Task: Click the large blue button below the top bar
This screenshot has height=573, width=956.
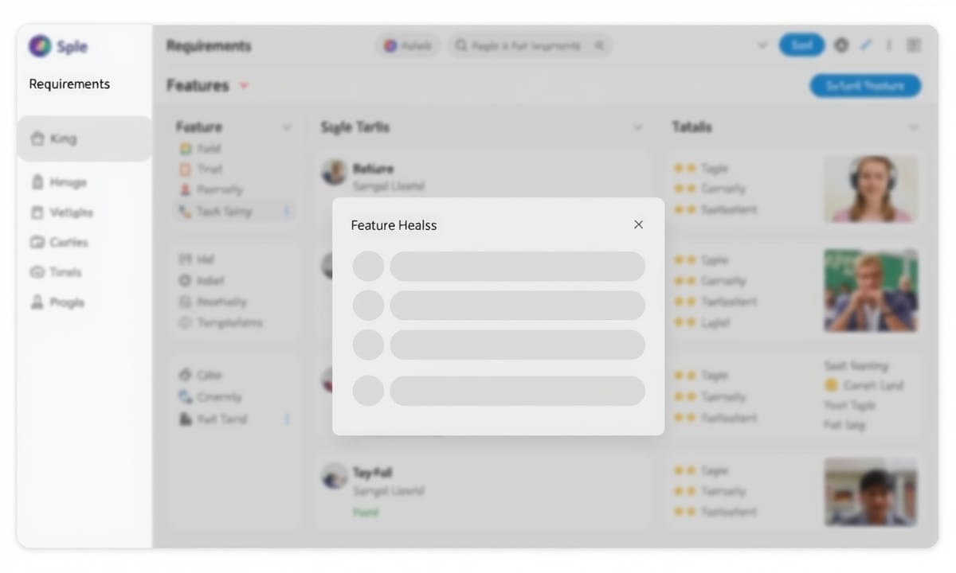Action: coord(865,86)
